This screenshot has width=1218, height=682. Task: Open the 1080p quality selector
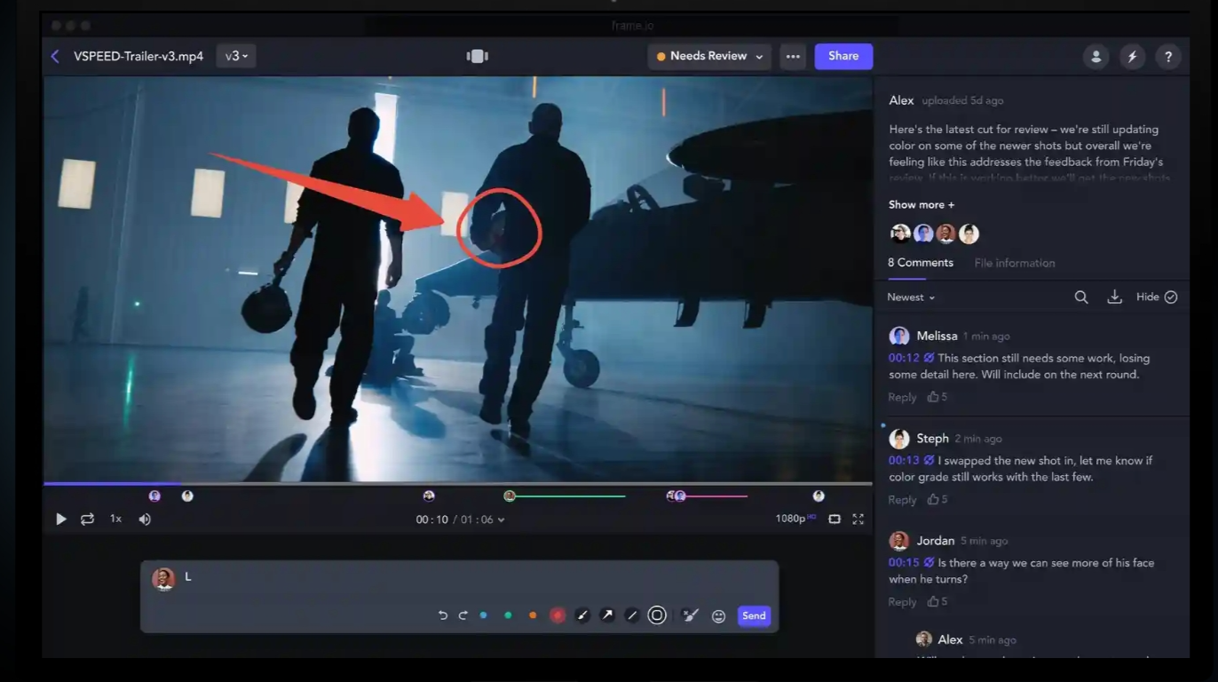(795, 519)
